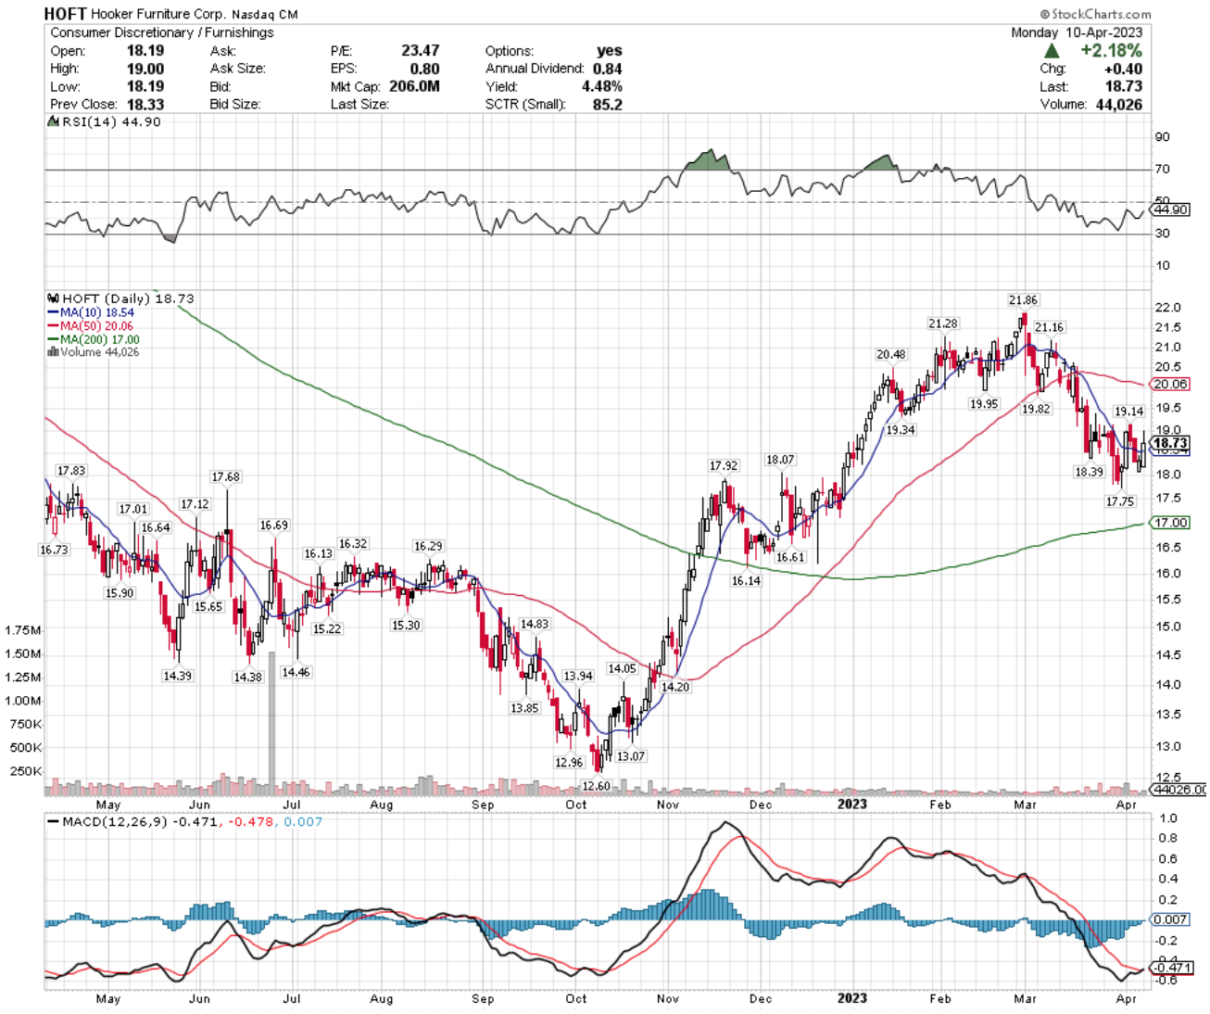The height and width of the screenshot is (1014, 1210).
Task: Click the 16.61 price annotation
Action: 790,557
